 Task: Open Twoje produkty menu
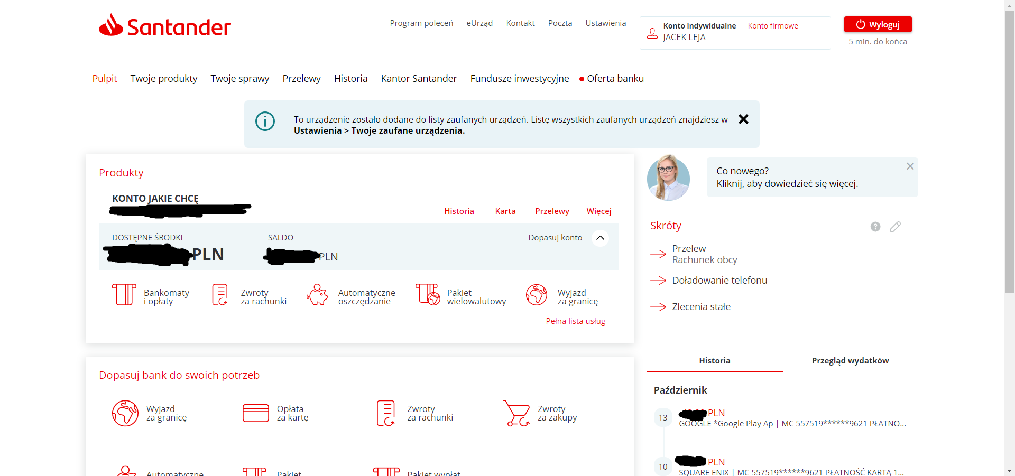tap(164, 79)
